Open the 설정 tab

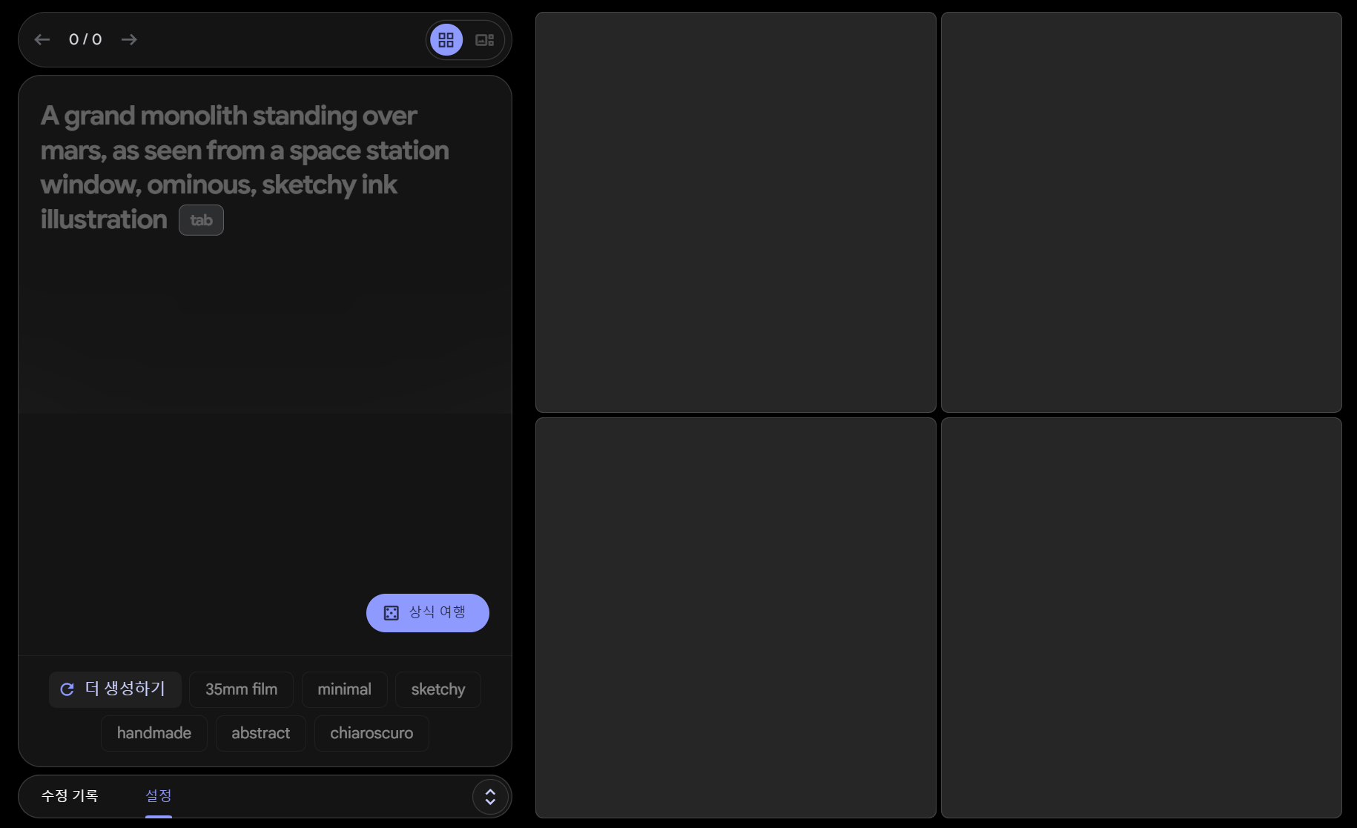pyautogui.click(x=159, y=796)
